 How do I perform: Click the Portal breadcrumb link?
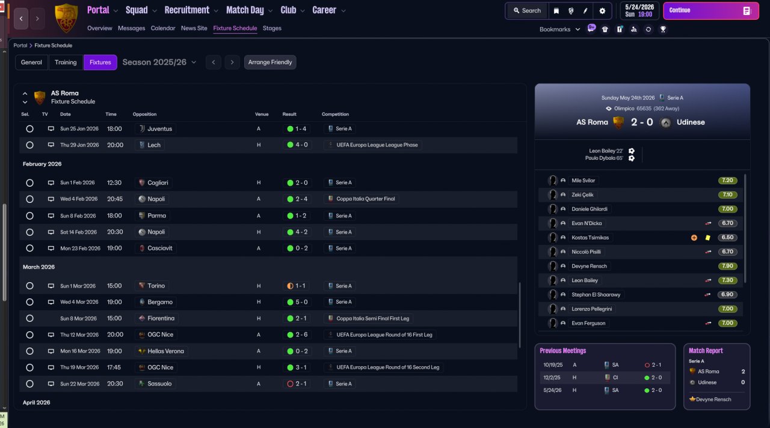point(20,46)
